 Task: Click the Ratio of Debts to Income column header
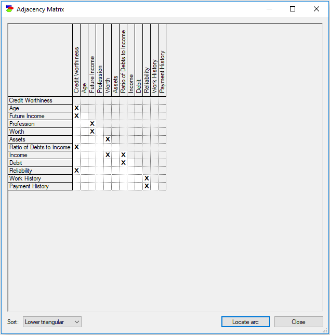[x=123, y=60]
